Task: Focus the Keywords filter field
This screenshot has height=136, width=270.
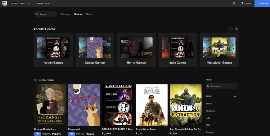Action: 221,86
